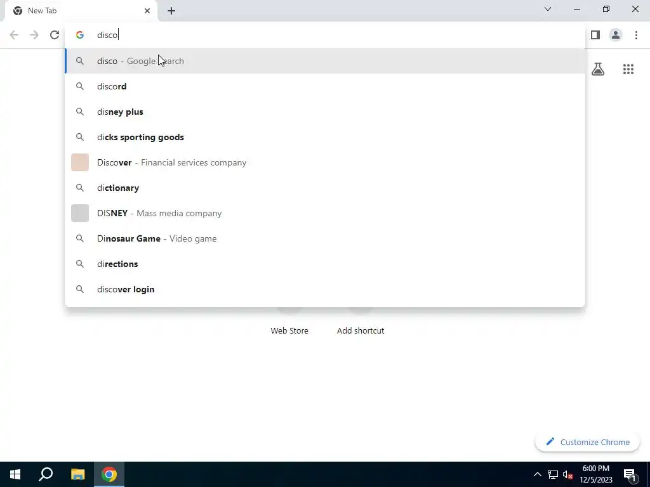Click the network status tray icon

coord(553,474)
